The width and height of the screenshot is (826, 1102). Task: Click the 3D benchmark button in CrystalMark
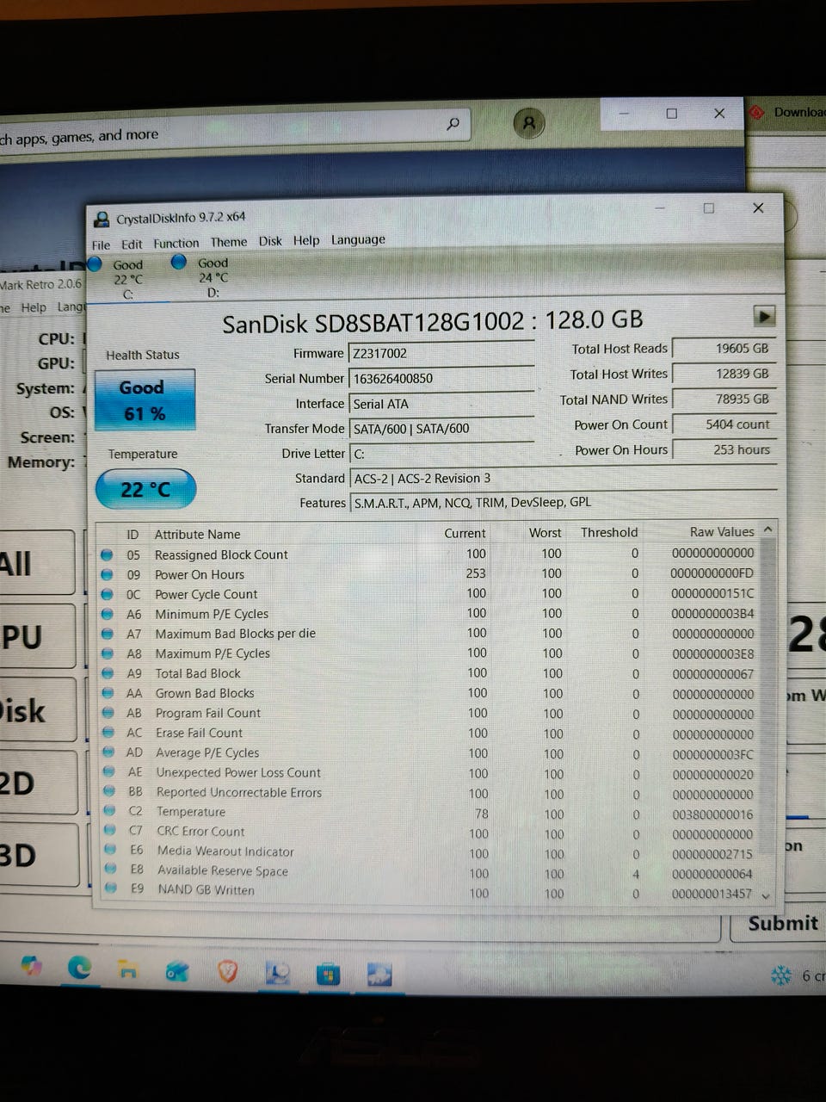tap(39, 854)
